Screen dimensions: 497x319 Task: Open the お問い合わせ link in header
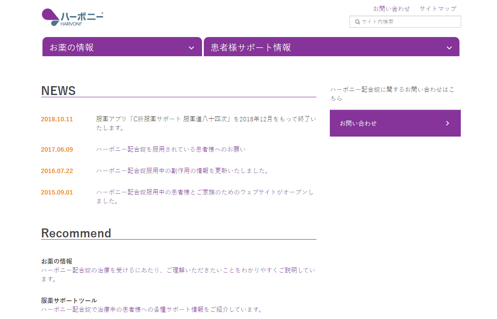[391, 8]
